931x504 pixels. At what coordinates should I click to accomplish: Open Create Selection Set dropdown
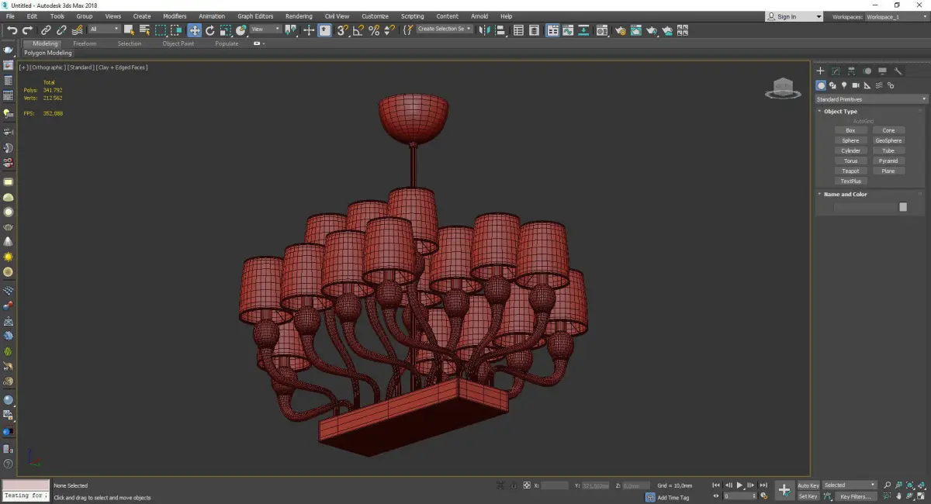point(444,29)
